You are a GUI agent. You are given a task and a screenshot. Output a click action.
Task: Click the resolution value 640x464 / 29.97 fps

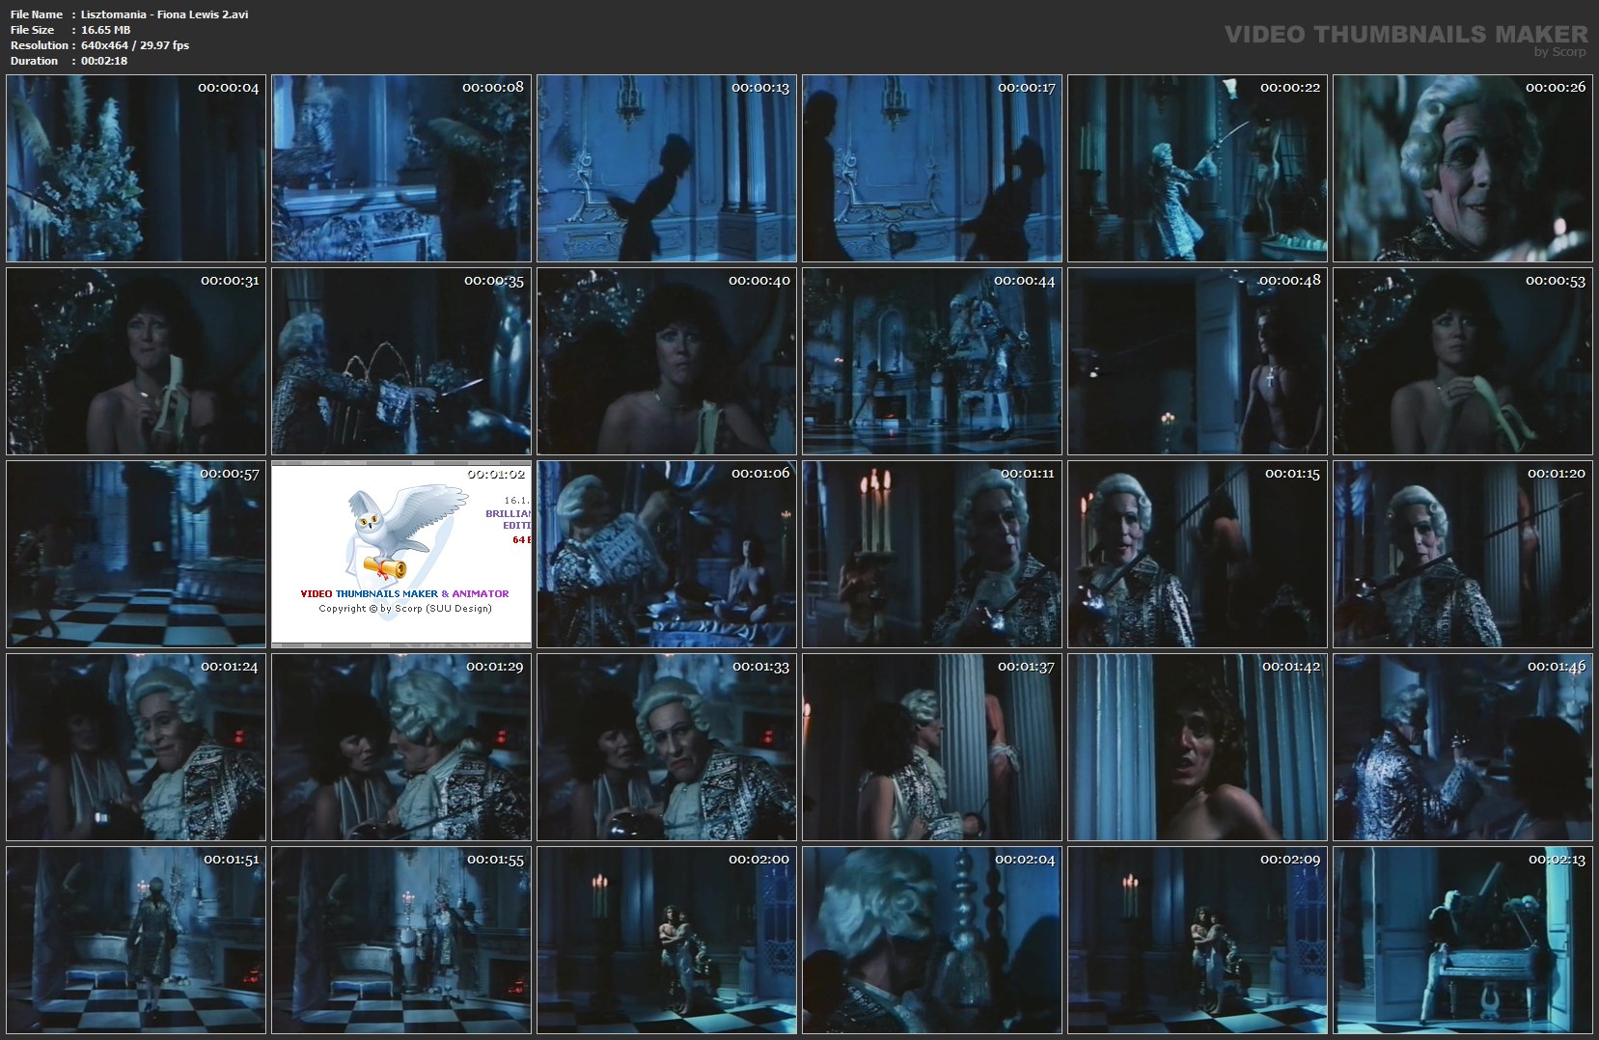pyautogui.click(x=135, y=45)
